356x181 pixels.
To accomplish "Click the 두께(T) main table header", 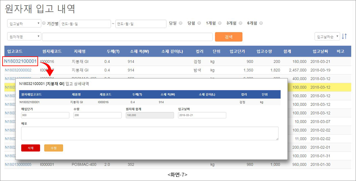I will 113,52.
